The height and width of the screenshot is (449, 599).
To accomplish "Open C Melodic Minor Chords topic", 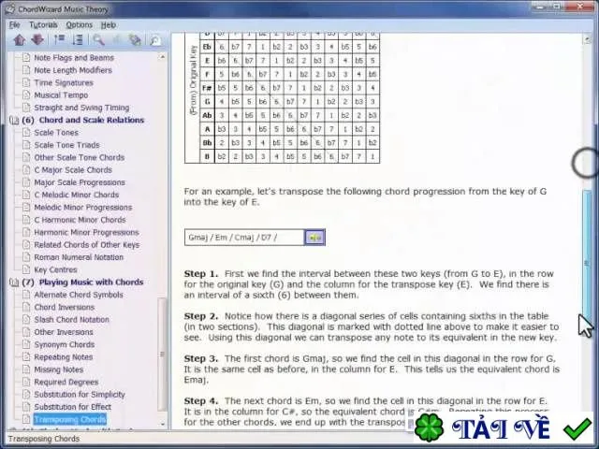I will coord(77,195).
